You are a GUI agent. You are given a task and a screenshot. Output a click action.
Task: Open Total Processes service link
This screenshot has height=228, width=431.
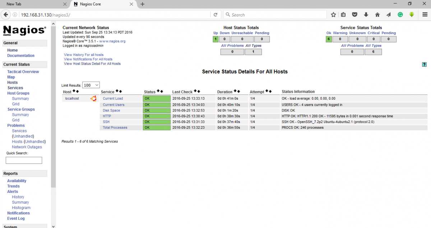point(115,128)
